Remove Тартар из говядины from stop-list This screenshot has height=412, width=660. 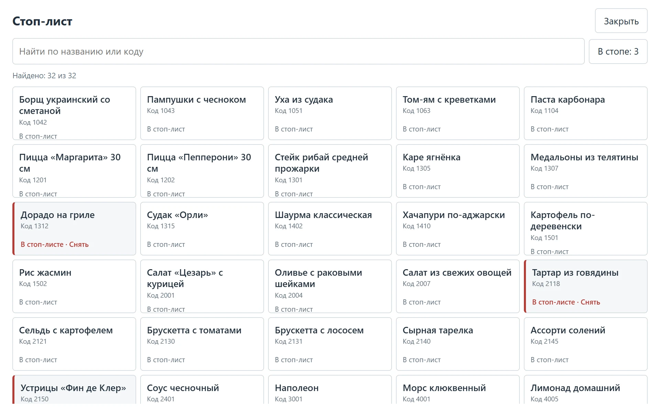click(x=586, y=286)
